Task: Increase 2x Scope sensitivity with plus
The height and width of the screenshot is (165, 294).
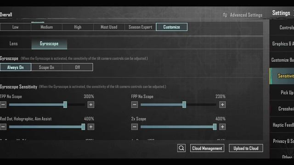Action: 222,127
